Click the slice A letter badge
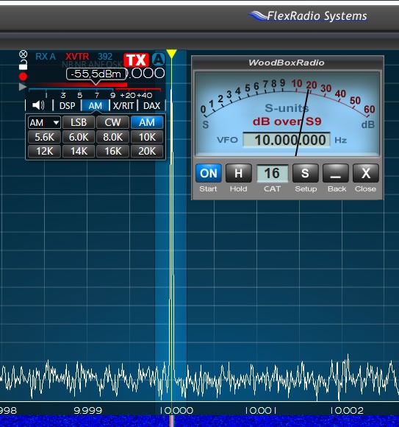 click(159, 60)
